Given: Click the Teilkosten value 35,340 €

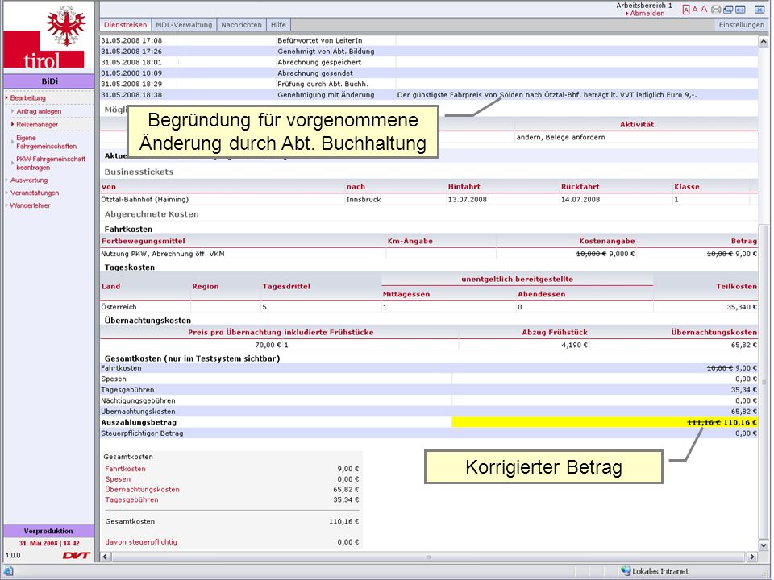Looking at the screenshot, I should [x=742, y=307].
